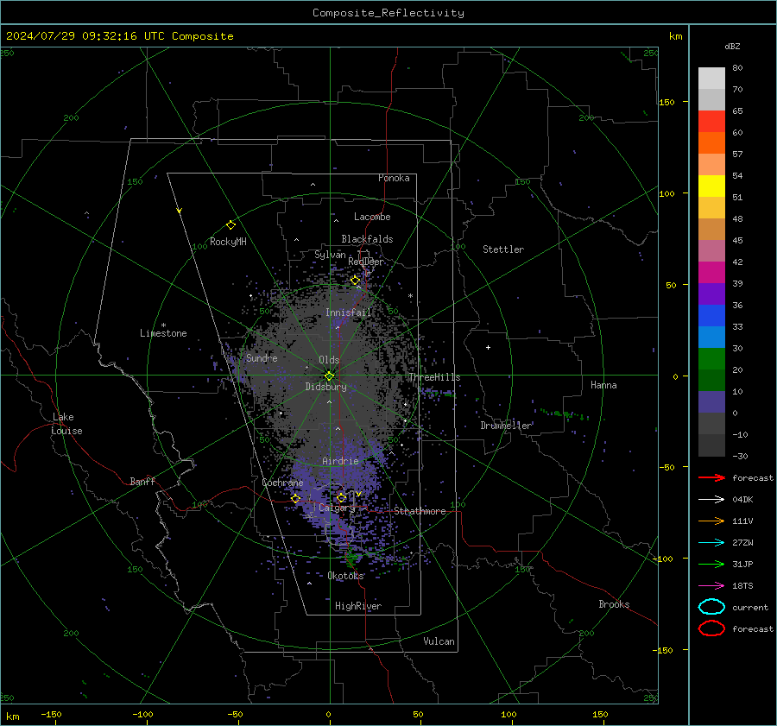Click the Lake Louise label

coord(66,424)
